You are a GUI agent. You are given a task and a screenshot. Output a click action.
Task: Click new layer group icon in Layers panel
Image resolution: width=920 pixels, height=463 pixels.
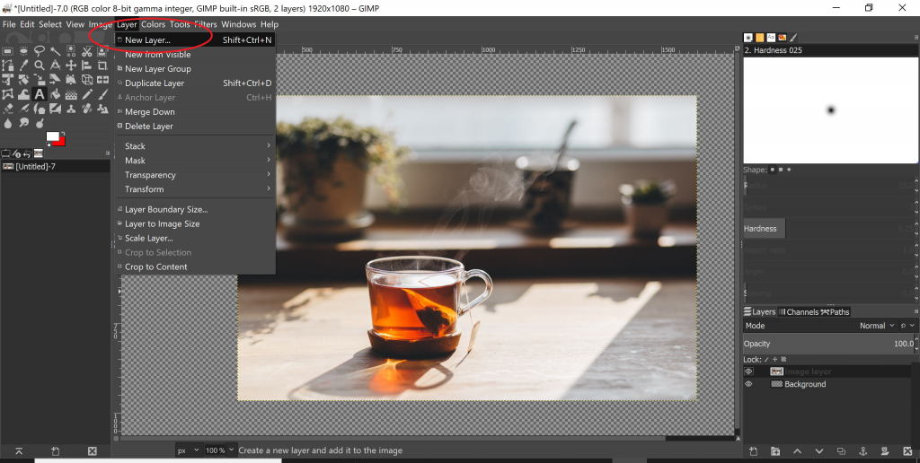coord(774,450)
